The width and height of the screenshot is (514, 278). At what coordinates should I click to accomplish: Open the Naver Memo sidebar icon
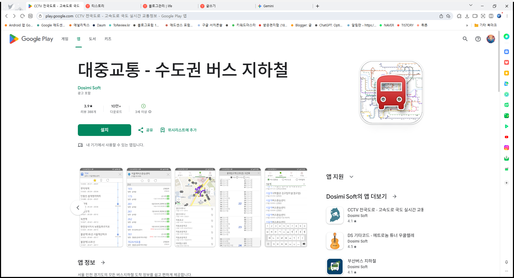507,116
